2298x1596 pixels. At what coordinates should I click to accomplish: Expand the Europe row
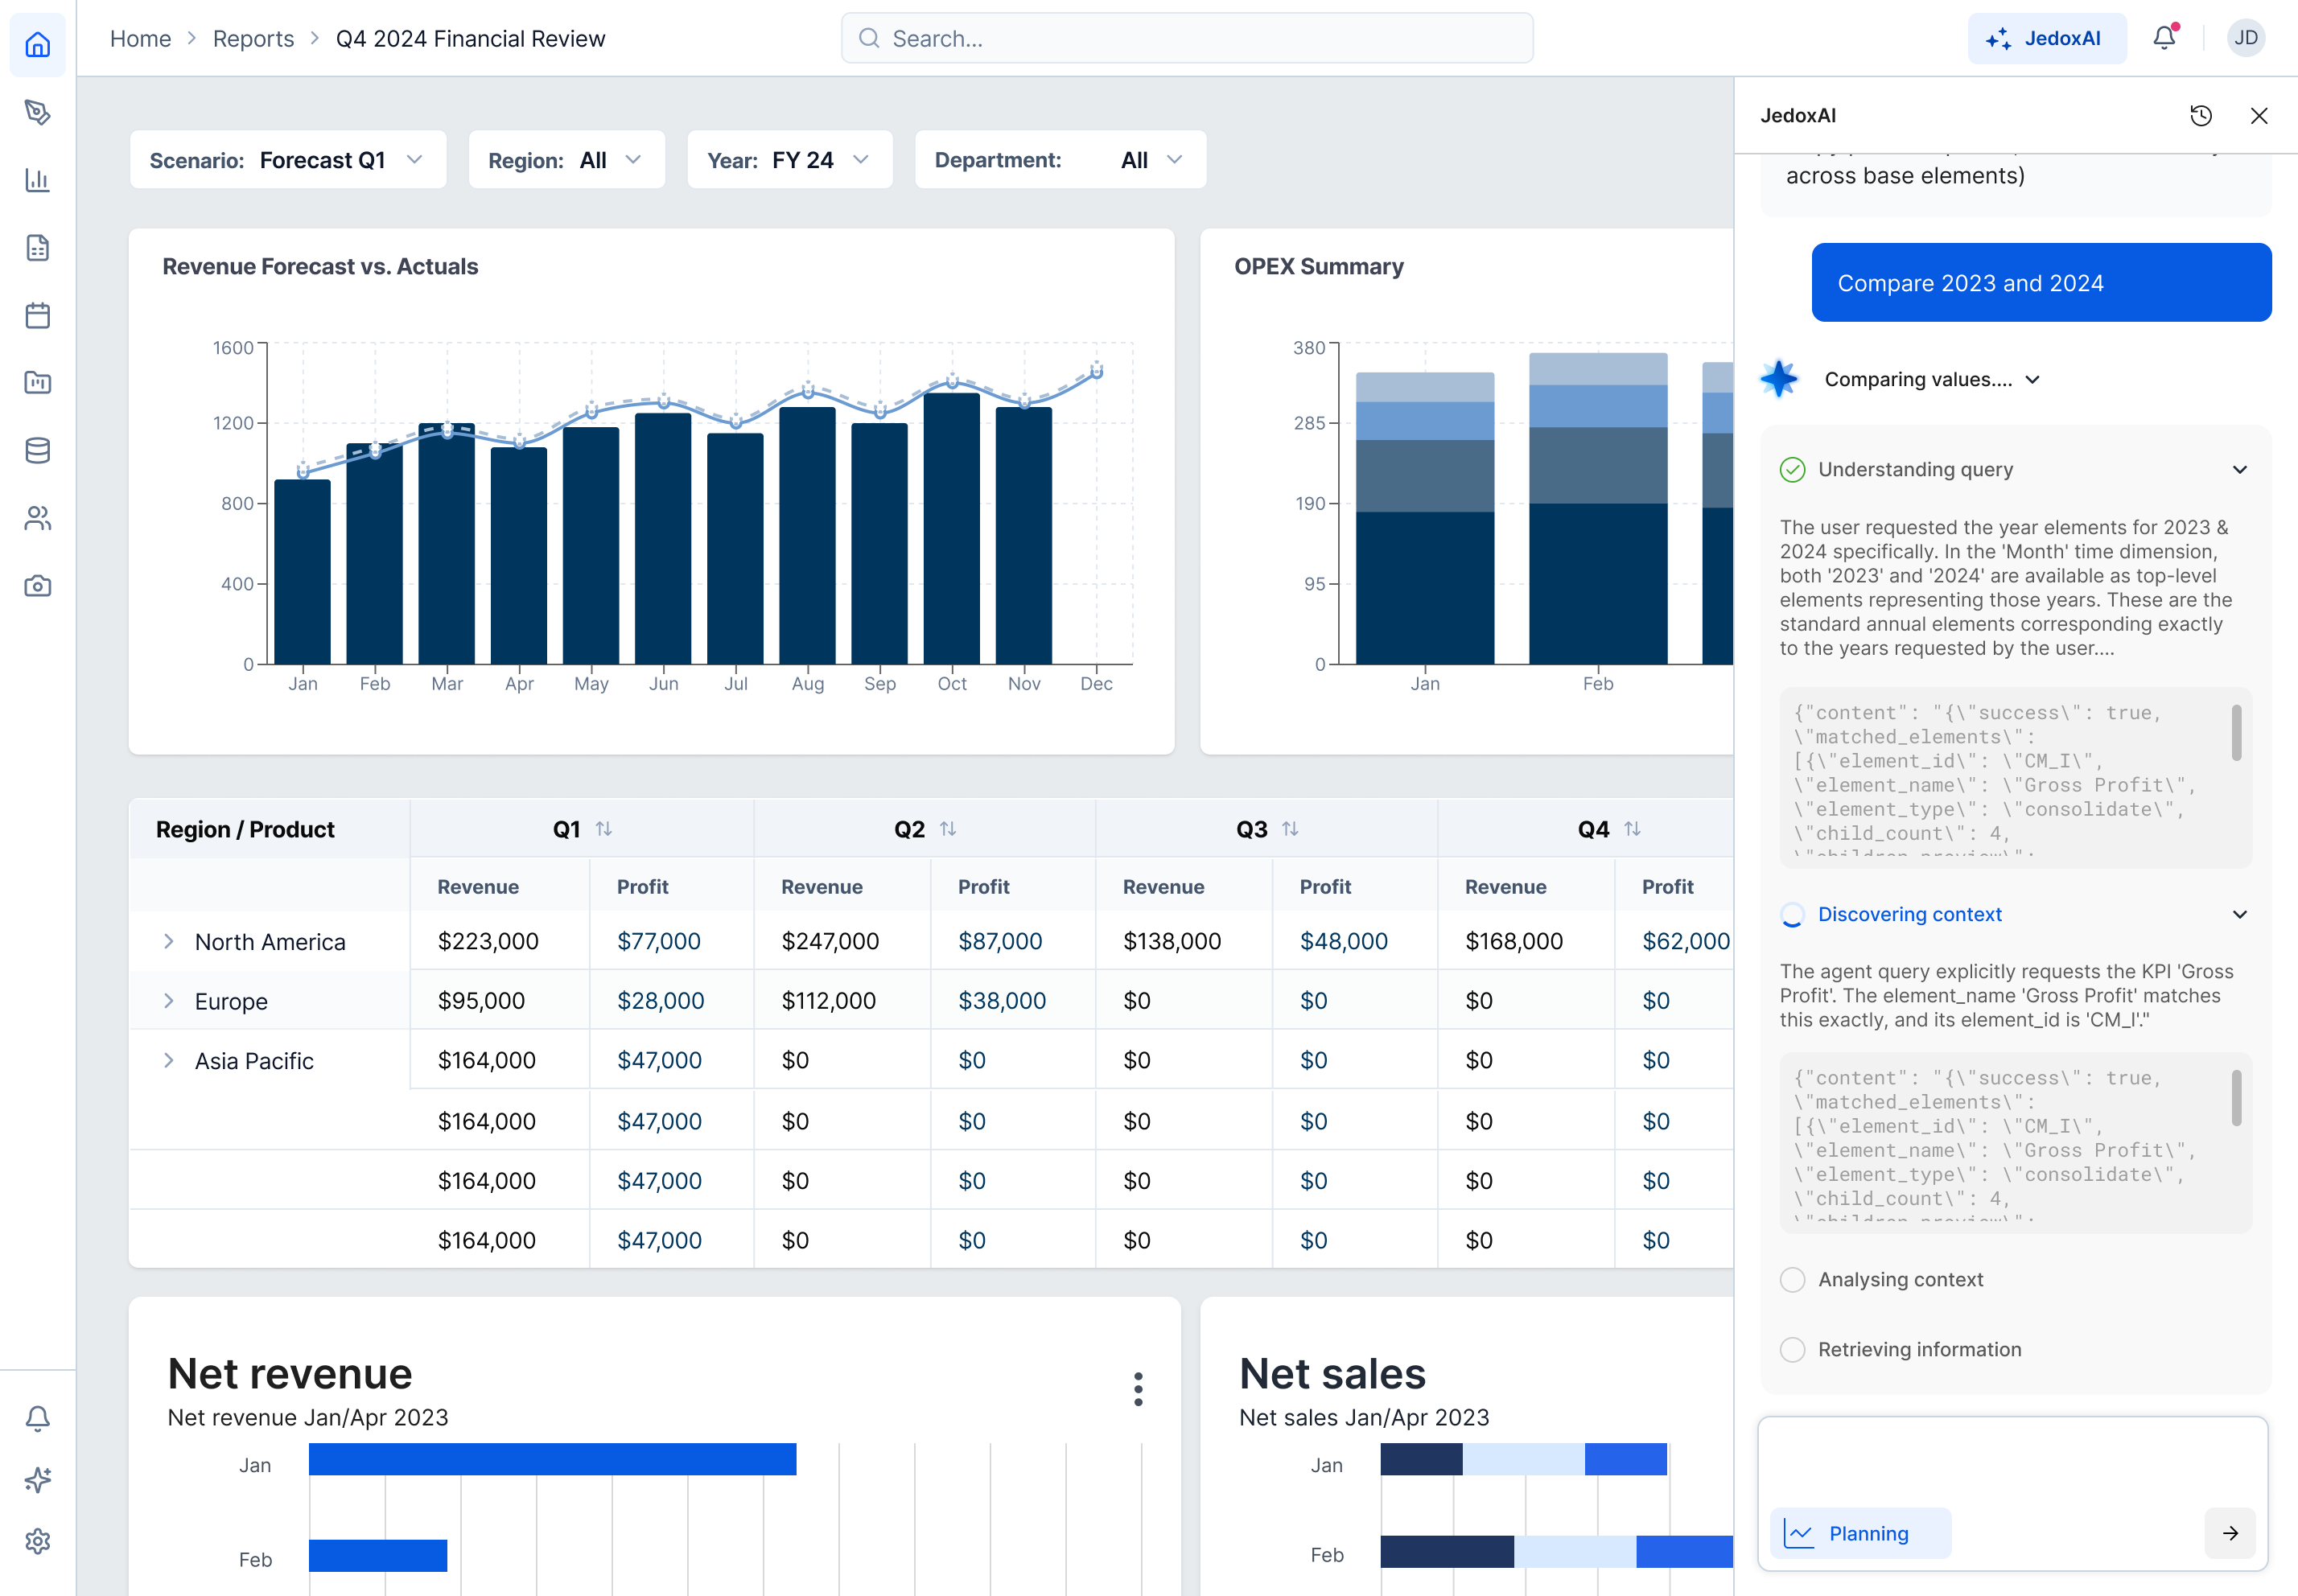tap(169, 1001)
